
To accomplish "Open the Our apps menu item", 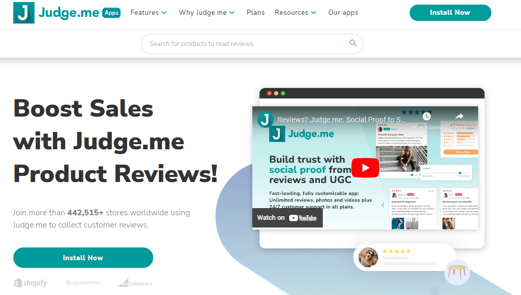I will tap(343, 13).
